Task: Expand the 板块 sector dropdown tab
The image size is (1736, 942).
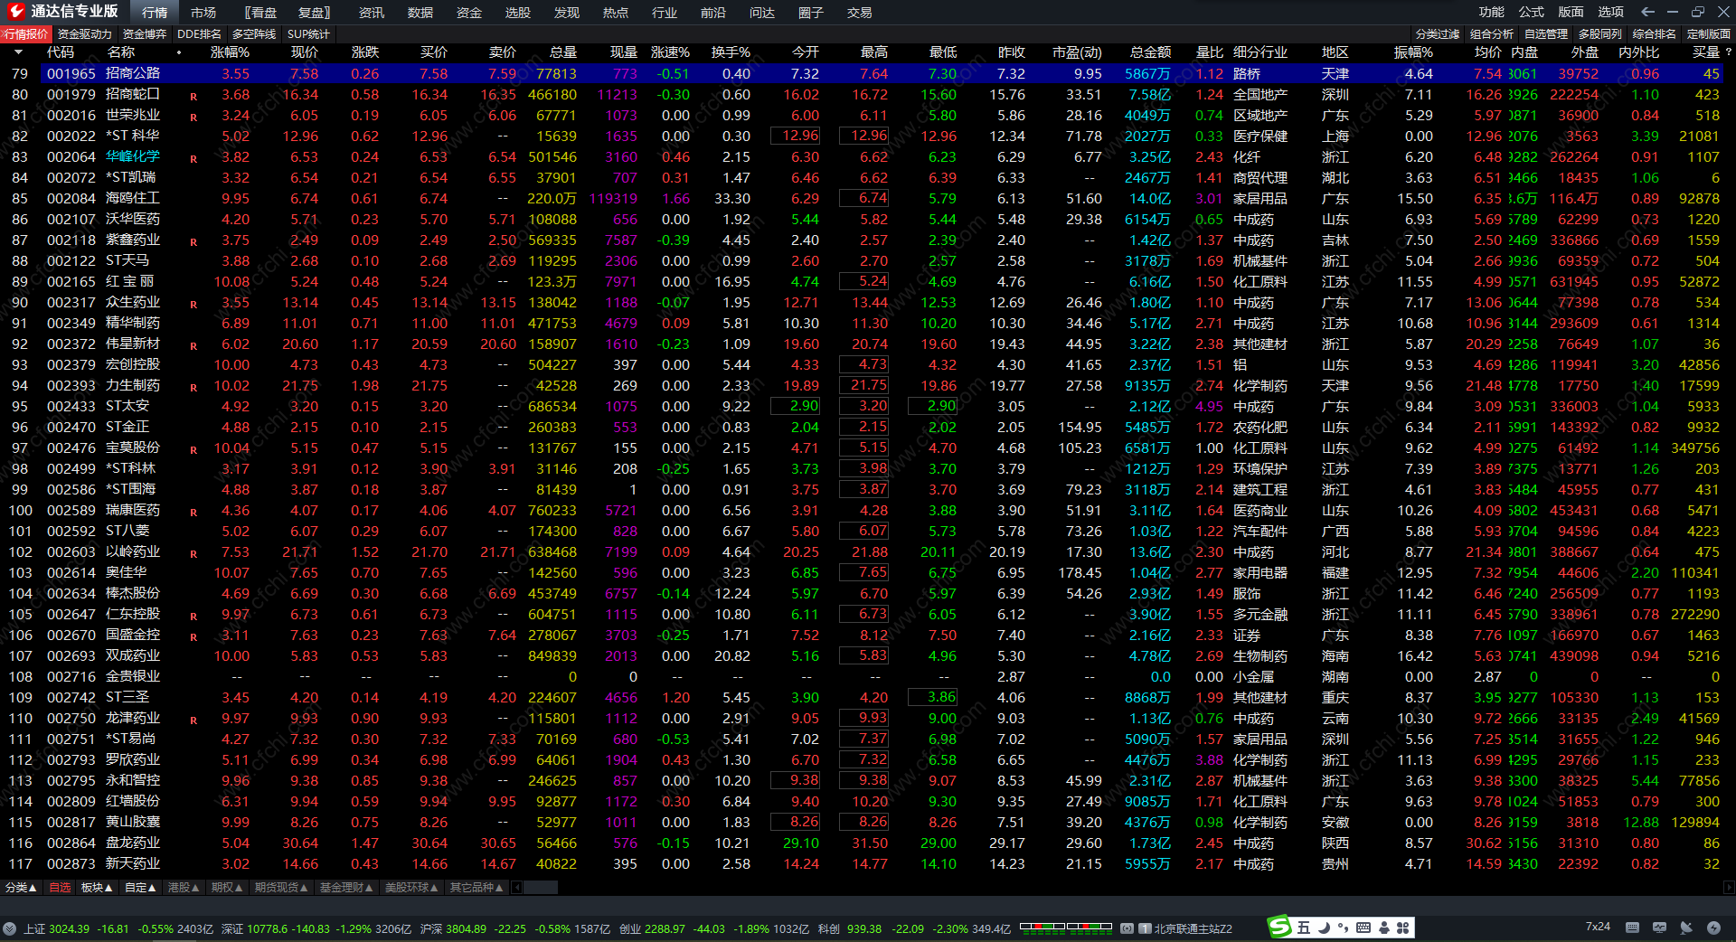Action: pyautogui.click(x=97, y=888)
